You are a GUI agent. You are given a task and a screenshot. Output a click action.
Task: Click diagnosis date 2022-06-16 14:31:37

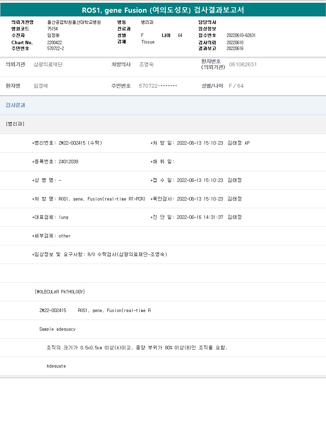click(x=200, y=217)
